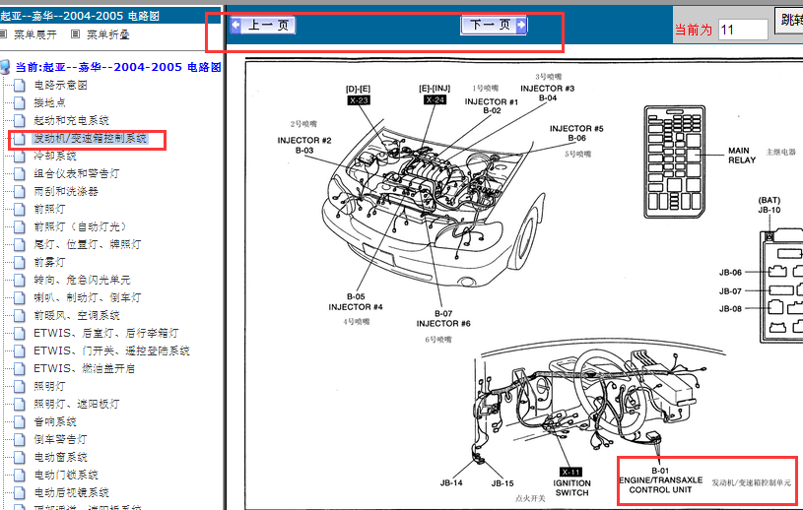803x510 pixels.
Task: Click the 菜单展开 icon
Action: (x=3, y=34)
